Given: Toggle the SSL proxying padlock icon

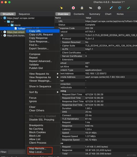Looking at the screenshot, I should click(82, 8).
